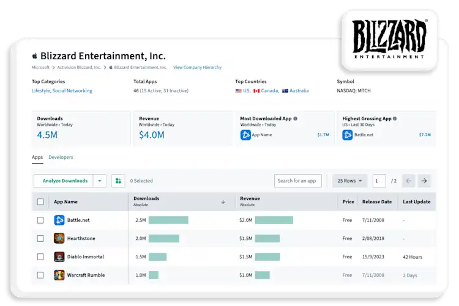Check the Battle.net row checkbox
Viewport: 459px width, 306px height.
tap(40, 220)
